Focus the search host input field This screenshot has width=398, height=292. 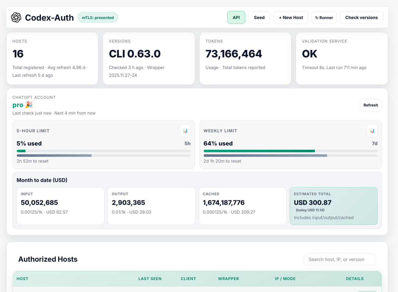[340, 259]
